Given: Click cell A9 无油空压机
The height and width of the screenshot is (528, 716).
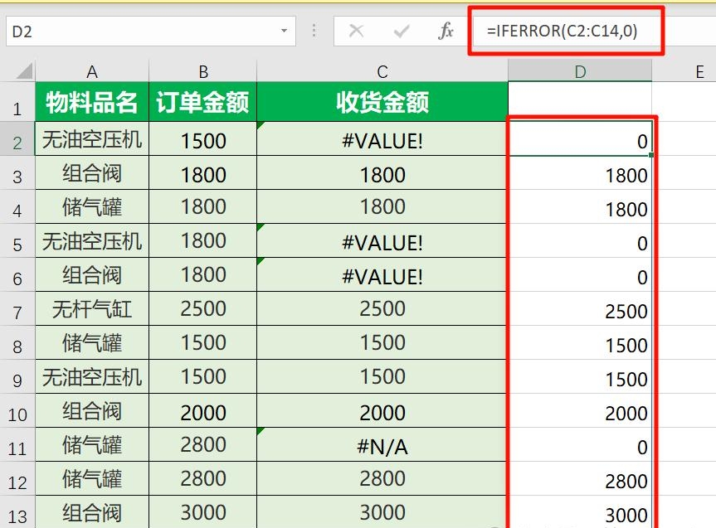Looking at the screenshot, I should coord(92,377).
